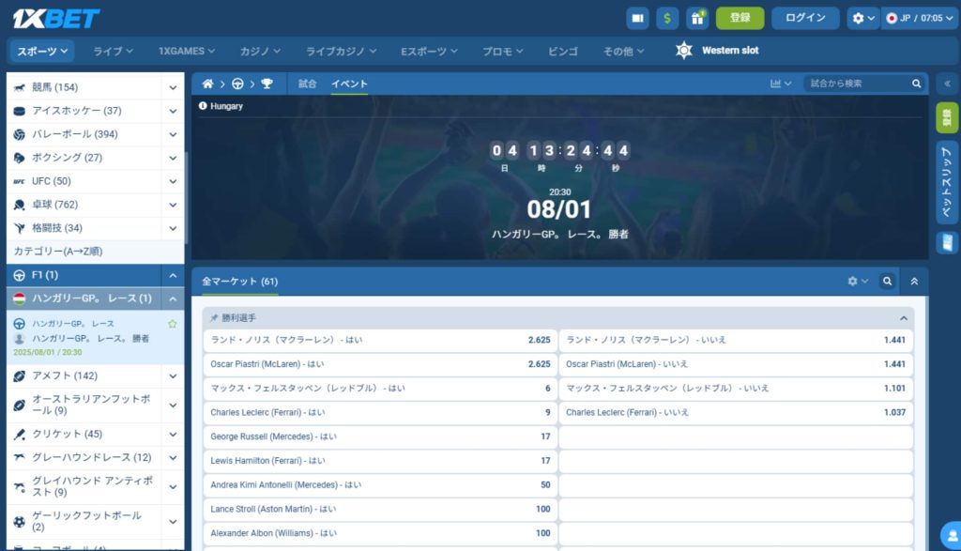Bet on Oscar Piastri いいえ at 1.441
Image resolution: width=961 pixels, height=551 pixels.
[x=736, y=364]
